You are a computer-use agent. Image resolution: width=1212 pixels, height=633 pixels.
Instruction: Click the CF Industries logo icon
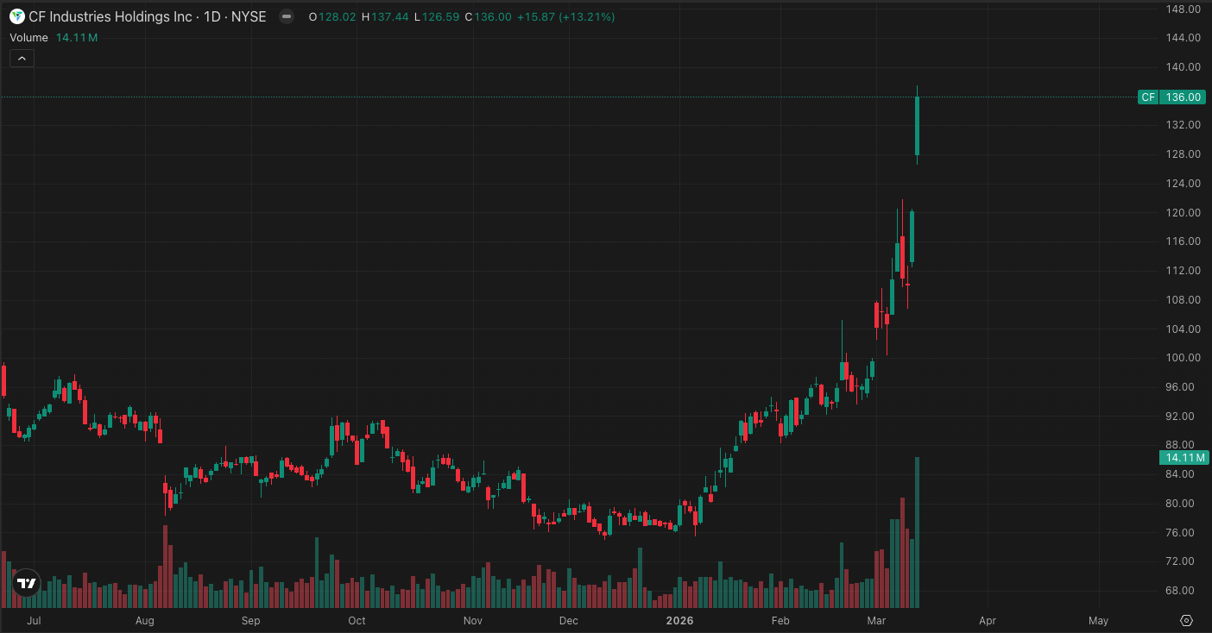[x=16, y=16]
